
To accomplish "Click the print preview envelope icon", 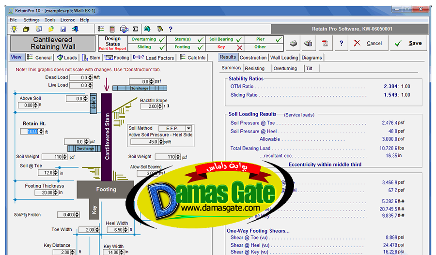I will 124,29.
